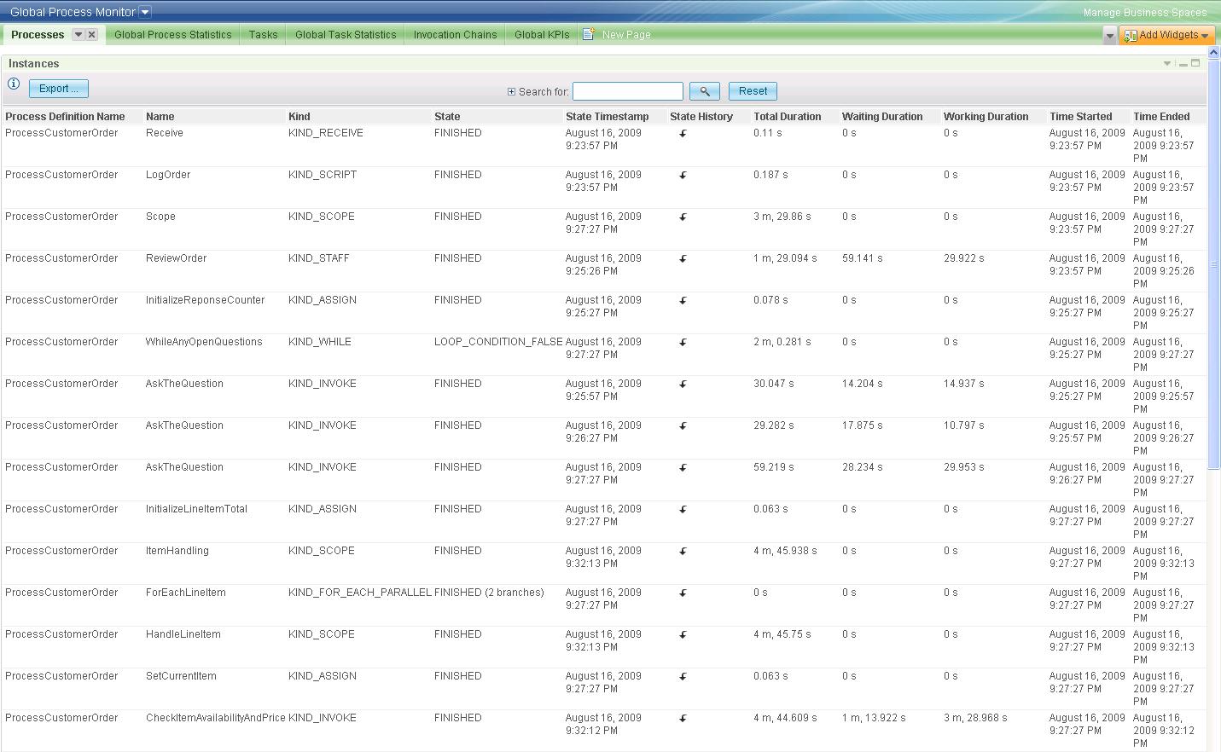Go to the Global KPIs tab

point(542,35)
